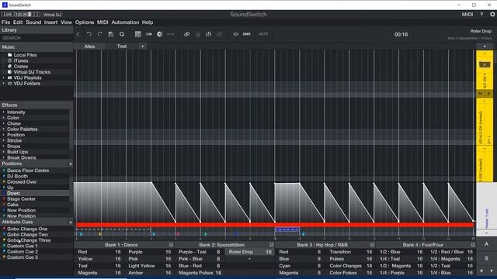Click the Local Files folder icon
The height and width of the screenshot is (279, 497).
pyautogui.click(x=9, y=55)
